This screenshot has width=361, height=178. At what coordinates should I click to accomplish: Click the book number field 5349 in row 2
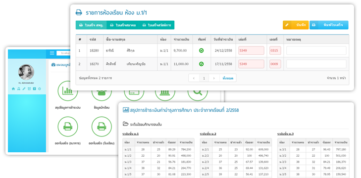251,64
